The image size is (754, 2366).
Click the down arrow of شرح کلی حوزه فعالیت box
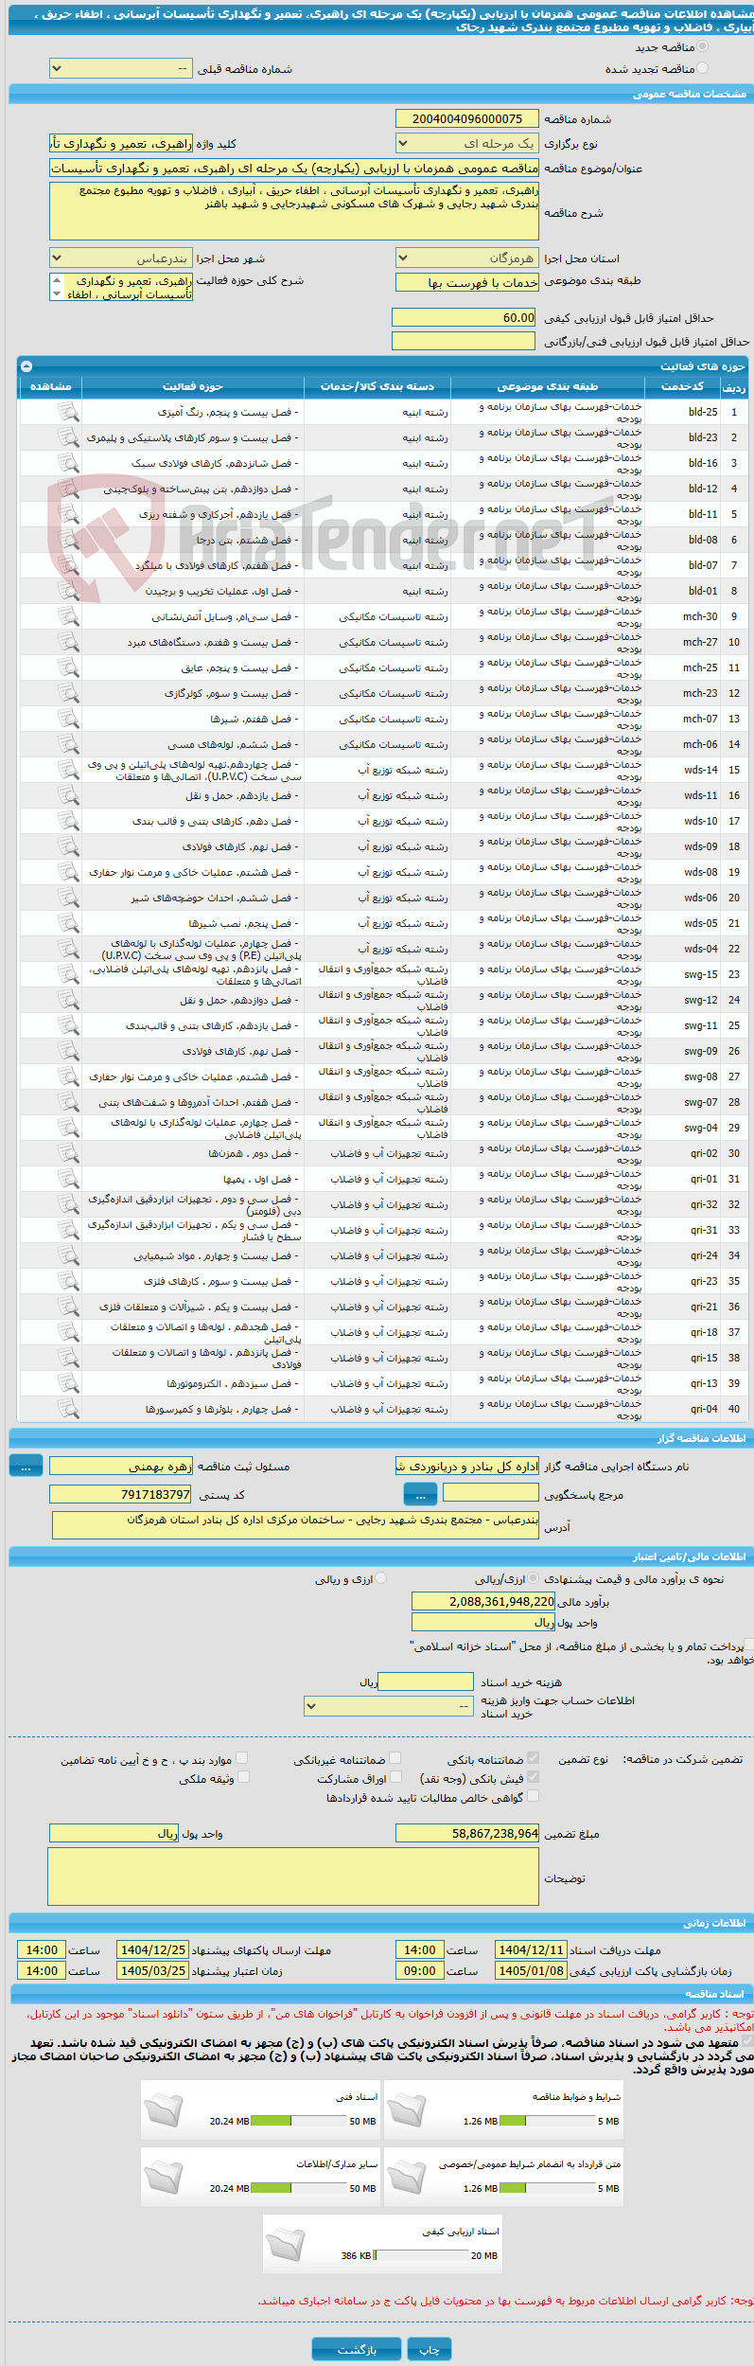point(57,294)
